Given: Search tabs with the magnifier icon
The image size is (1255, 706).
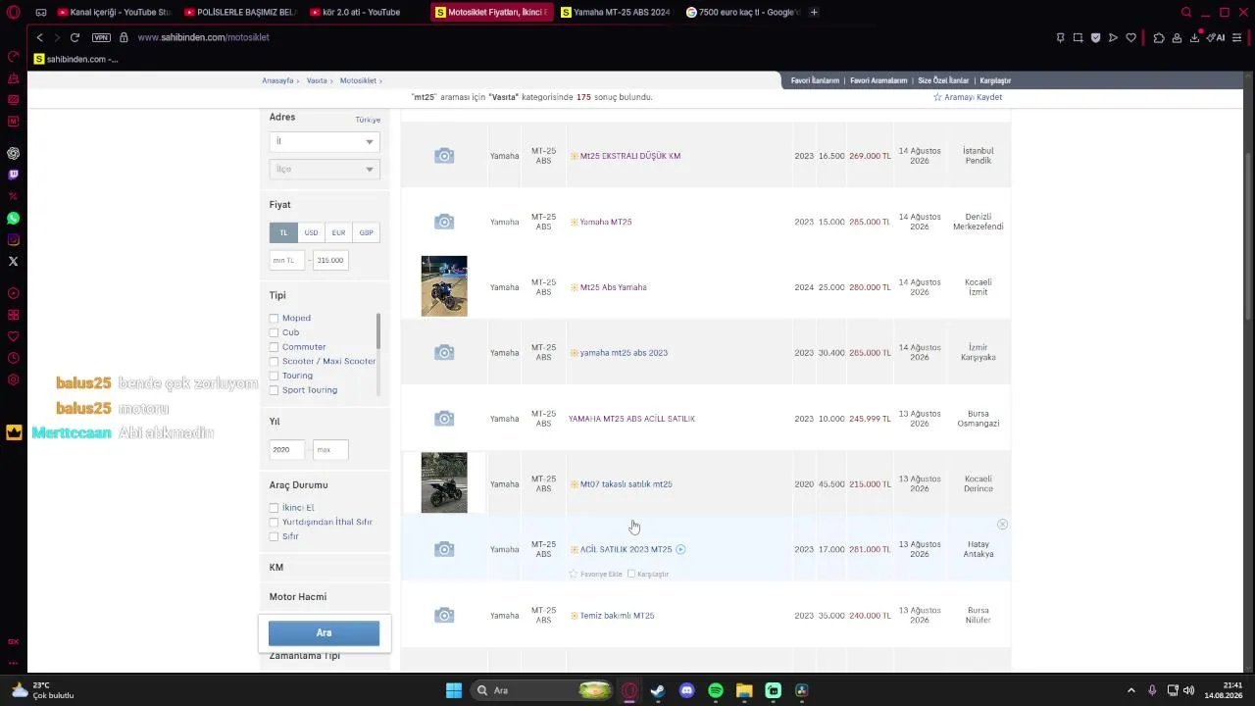Looking at the screenshot, I should tap(1186, 13).
